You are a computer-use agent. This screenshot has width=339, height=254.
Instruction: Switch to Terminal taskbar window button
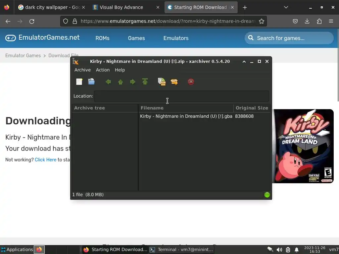point(181,249)
